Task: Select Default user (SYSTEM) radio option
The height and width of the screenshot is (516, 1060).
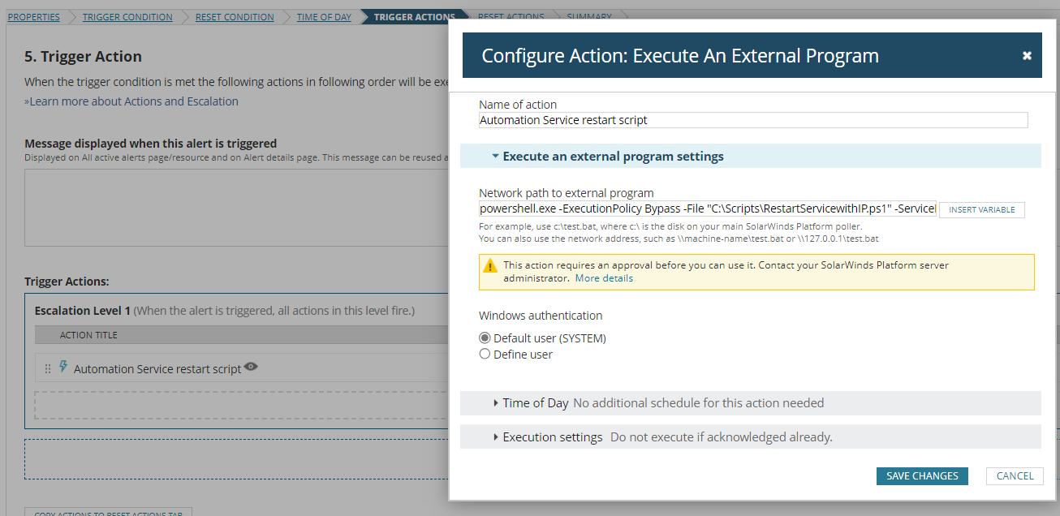Action: [485, 338]
